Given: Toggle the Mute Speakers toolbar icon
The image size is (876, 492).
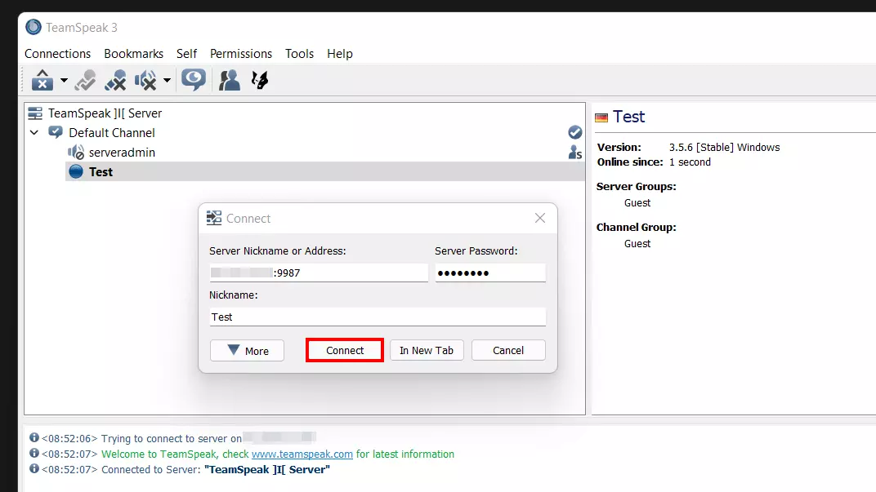Looking at the screenshot, I should (145, 80).
